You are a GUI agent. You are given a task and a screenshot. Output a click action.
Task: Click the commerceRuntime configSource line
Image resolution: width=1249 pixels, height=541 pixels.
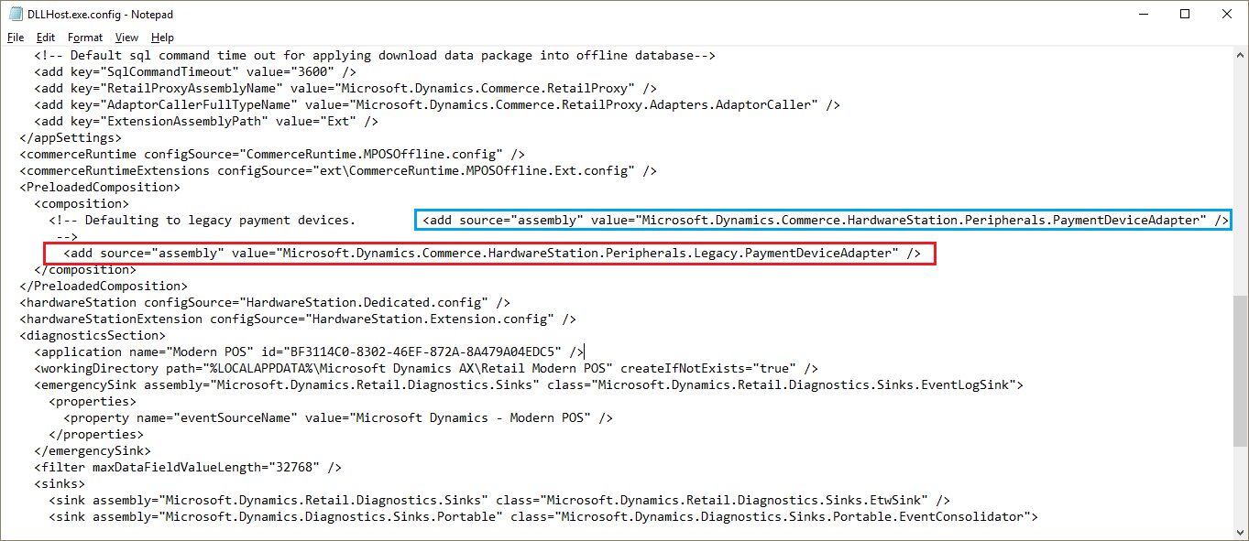[272, 154]
